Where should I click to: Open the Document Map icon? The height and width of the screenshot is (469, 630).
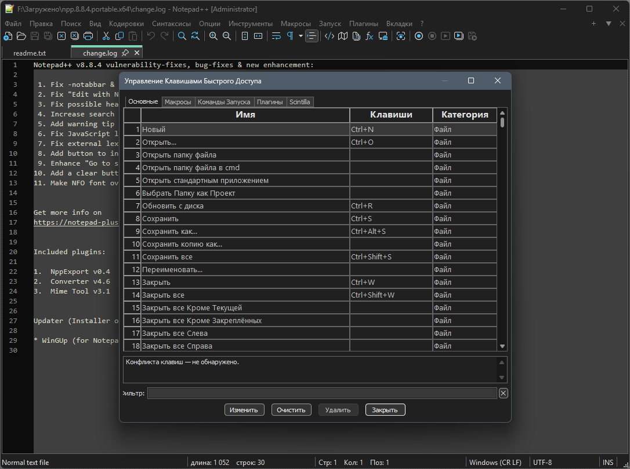point(343,36)
